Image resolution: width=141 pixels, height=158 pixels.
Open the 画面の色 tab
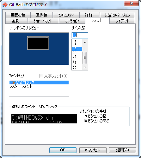[18, 15]
